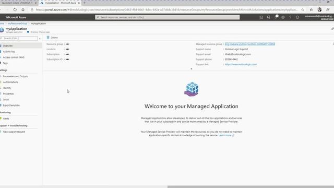The height and width of the screenshot is (188, 334).
Task: Focus the resource menu Search box
Action: (19, 38)
